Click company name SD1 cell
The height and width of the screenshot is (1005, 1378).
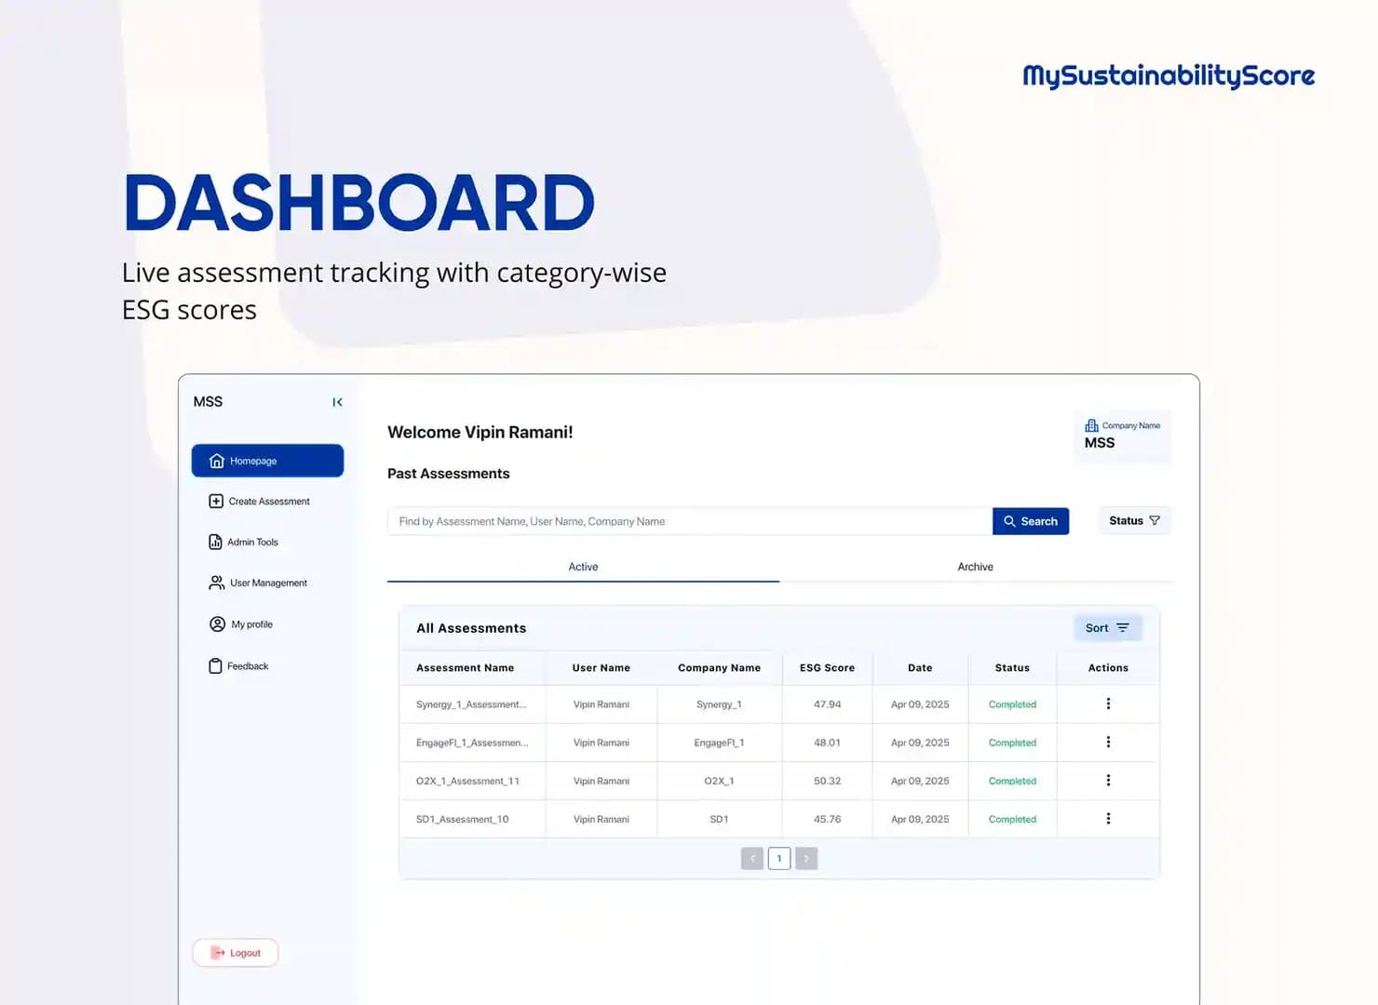coord(719,819)
